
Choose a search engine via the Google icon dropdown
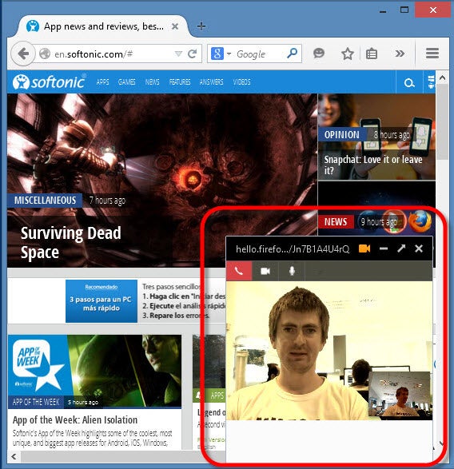pos(221,54)
